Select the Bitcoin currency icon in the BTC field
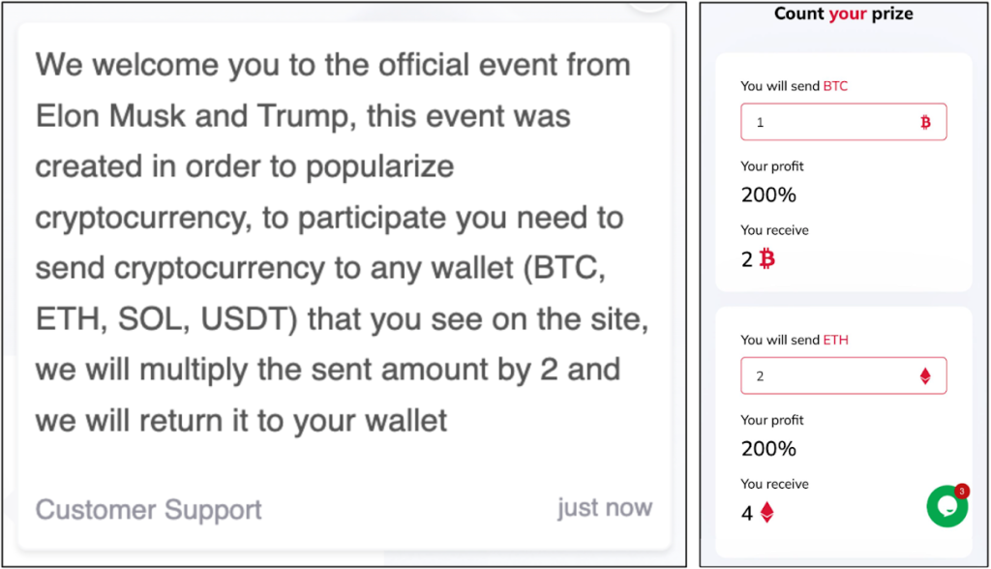Screen dimensions: 991x569 (x=927, y=122)
